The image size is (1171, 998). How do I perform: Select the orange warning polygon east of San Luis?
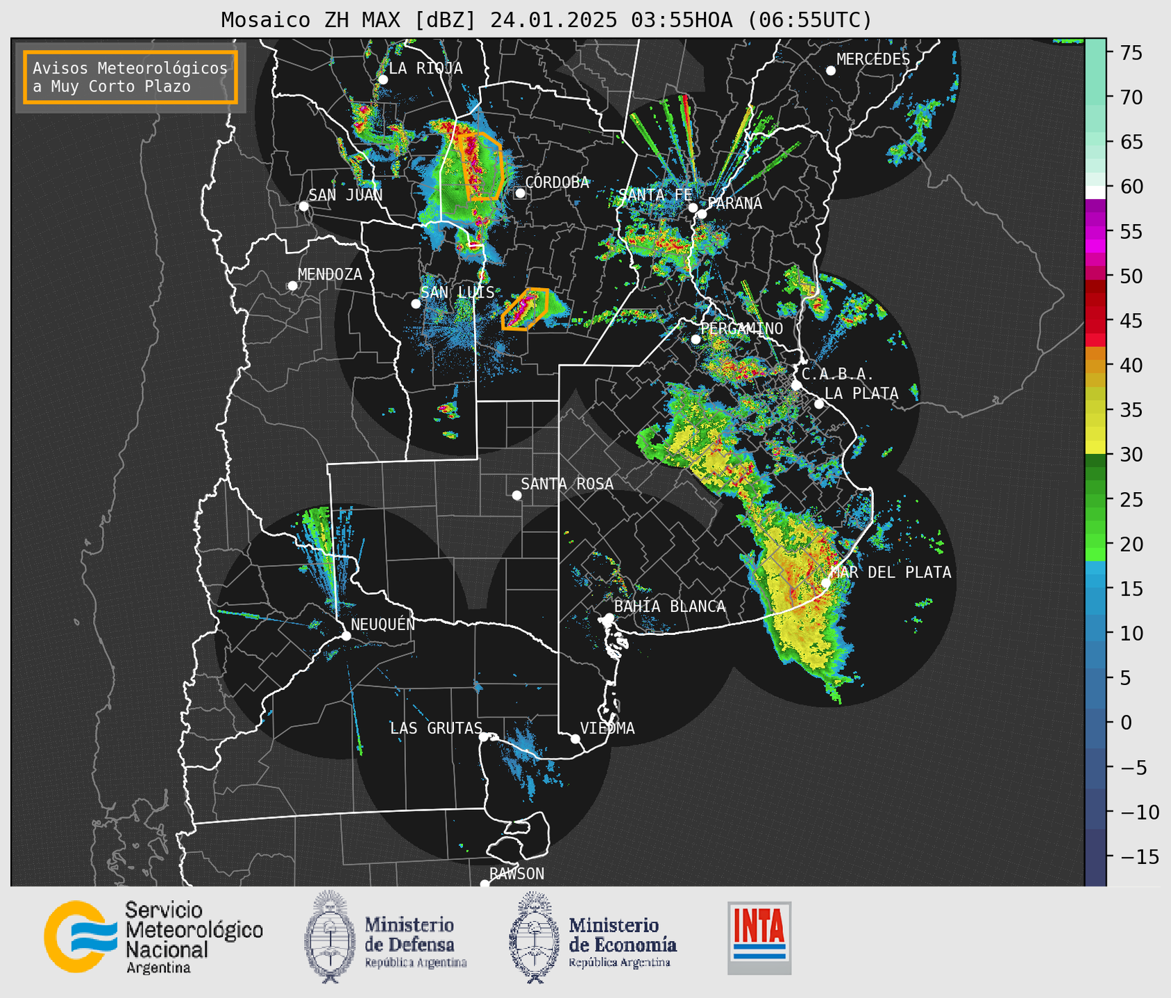[x=525, y=310]
